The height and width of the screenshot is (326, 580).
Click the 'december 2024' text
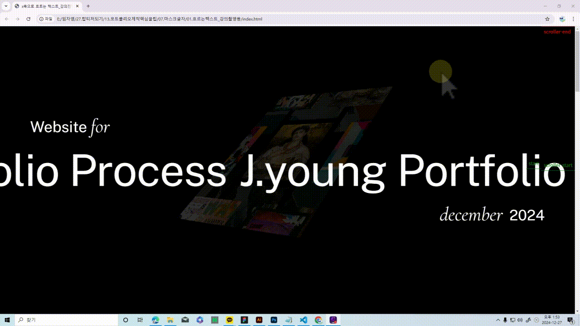[x=492, y=215]
